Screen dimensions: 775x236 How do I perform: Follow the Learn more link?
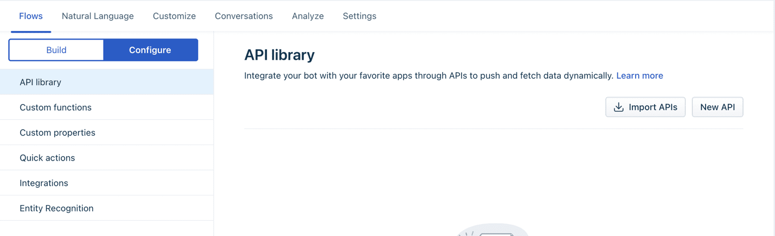[639, 76]
